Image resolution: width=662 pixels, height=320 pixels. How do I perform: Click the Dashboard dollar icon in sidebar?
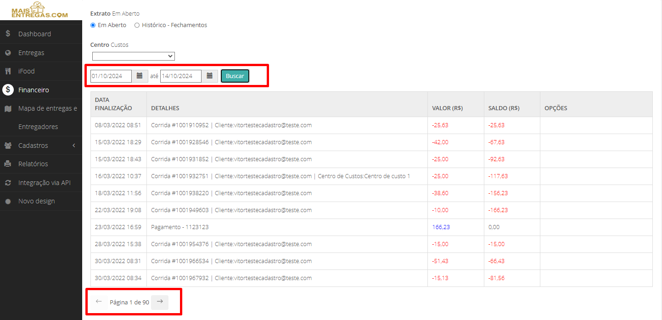(8, 34)
